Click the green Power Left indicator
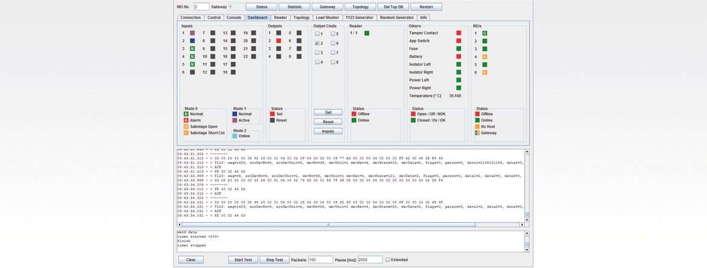Screen dimensions: 707x268 coord(459,80)
